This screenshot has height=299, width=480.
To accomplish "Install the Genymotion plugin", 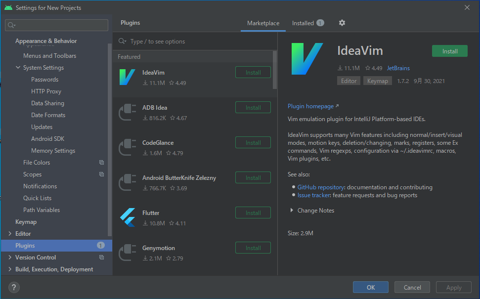I will (253, 248).
